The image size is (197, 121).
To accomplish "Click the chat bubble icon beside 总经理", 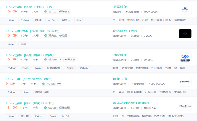I will [x=45, y=36].
